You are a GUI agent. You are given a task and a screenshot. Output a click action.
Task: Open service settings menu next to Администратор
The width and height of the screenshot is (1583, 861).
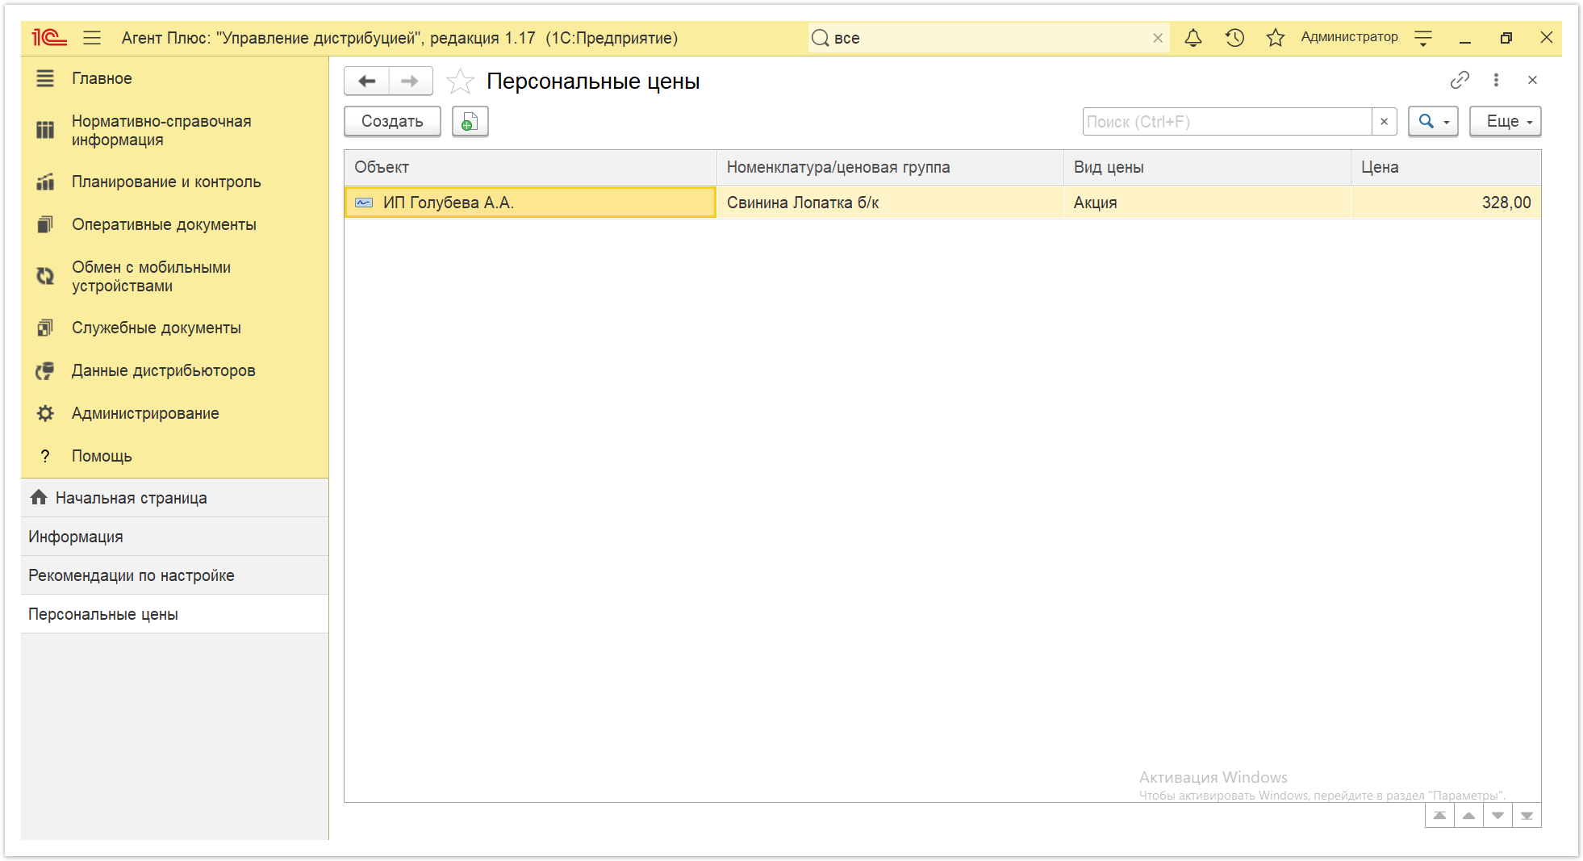[1423, 38]
